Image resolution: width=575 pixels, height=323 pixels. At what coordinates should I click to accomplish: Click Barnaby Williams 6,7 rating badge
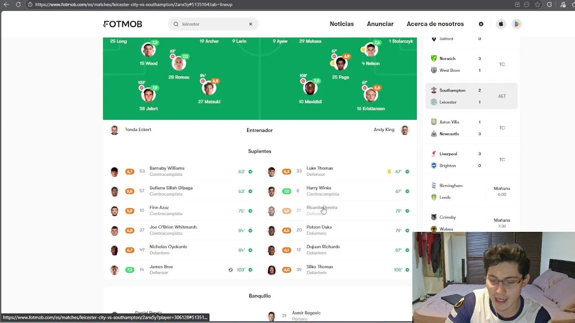[129, 171]
